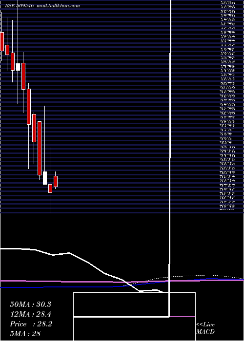Select the 12MA : 28.4 value
The image size is (244, 341).
pyautogui.click(x=30, y=314)
